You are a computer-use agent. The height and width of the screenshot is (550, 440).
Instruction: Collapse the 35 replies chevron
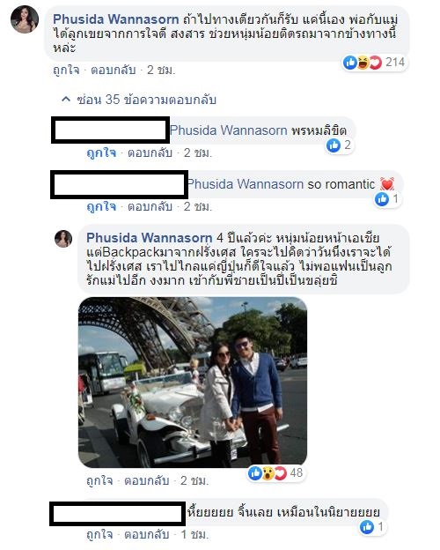pyautogui.click(x=66, y=100)
